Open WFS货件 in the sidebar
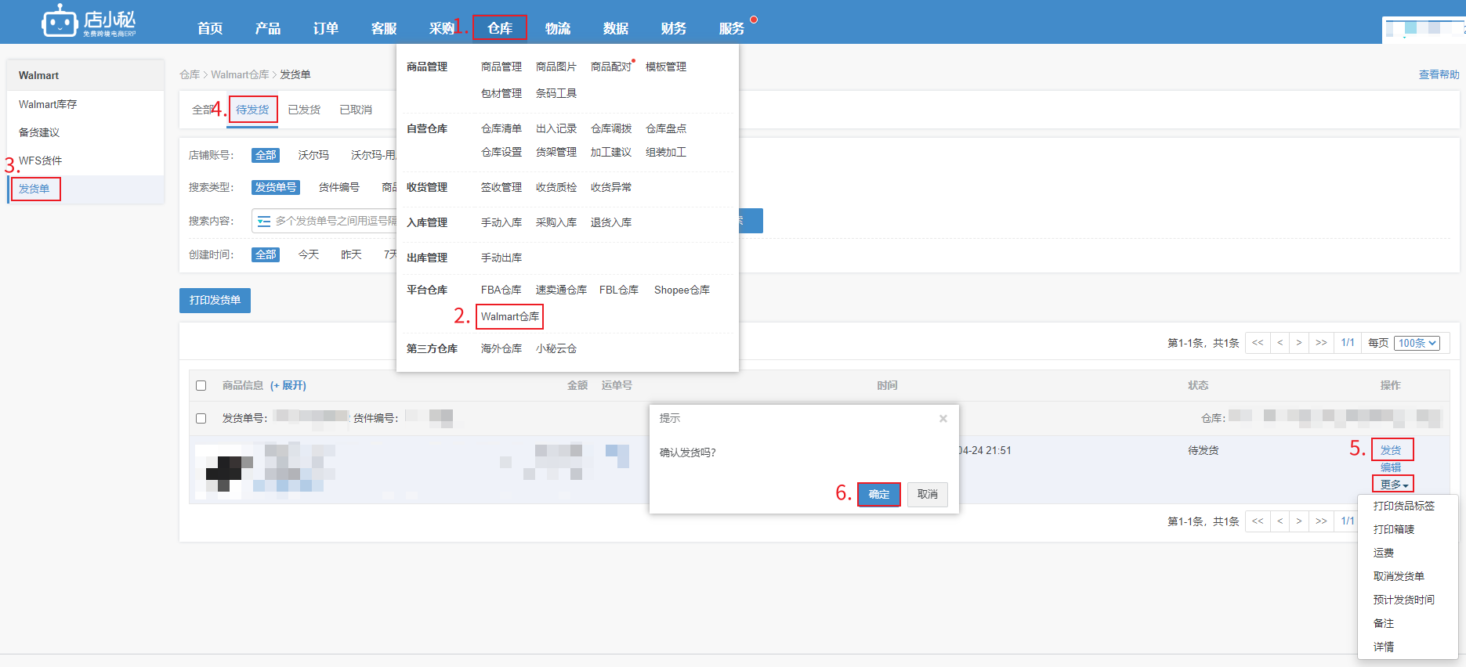 [x=41, y=161]
